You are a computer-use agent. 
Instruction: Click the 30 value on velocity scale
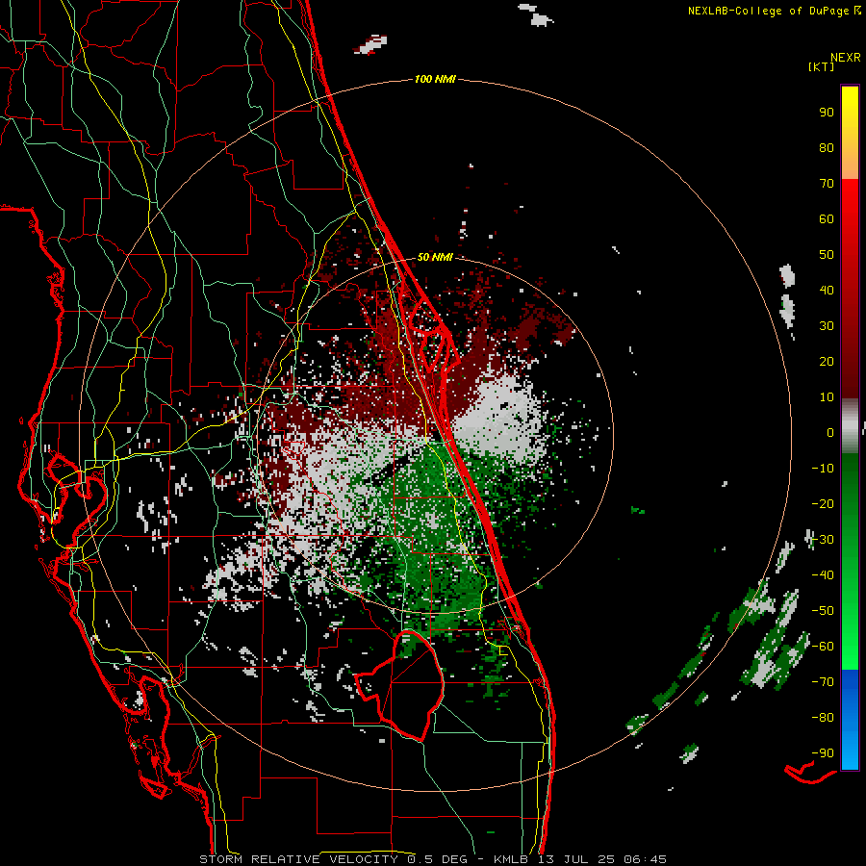tap(827, 326)
